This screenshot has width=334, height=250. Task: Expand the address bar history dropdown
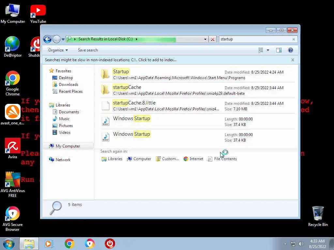pos(205,39)
